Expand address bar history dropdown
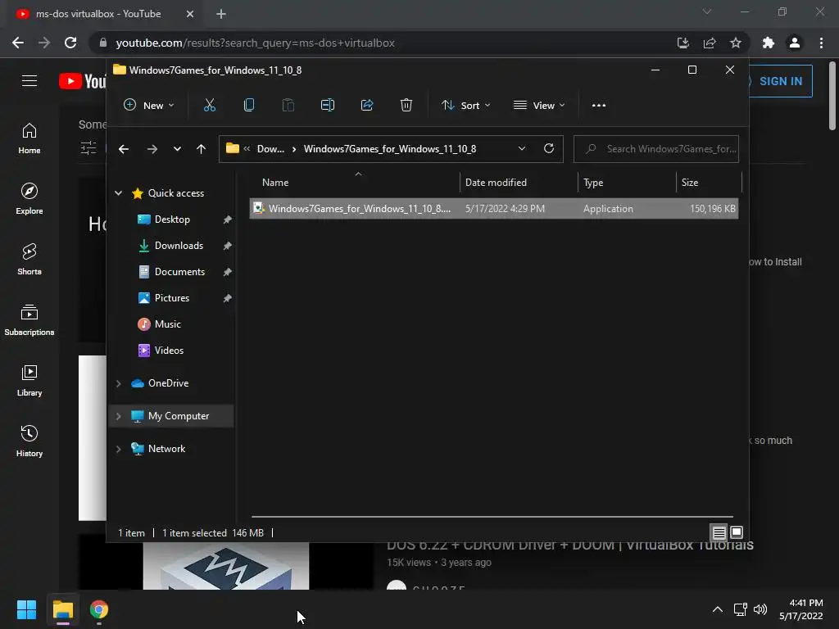The height and width of the screenshot is (629, 839). pos(522,149)
